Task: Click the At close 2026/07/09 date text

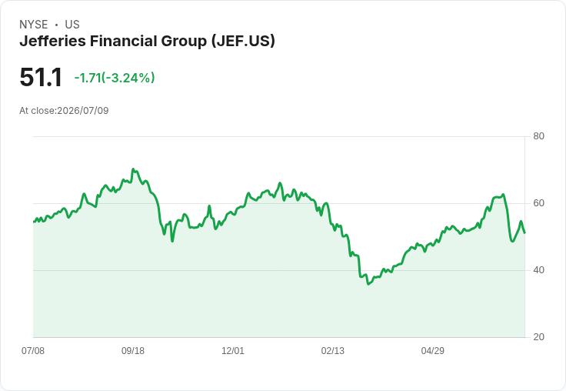Action: [64, 111]
